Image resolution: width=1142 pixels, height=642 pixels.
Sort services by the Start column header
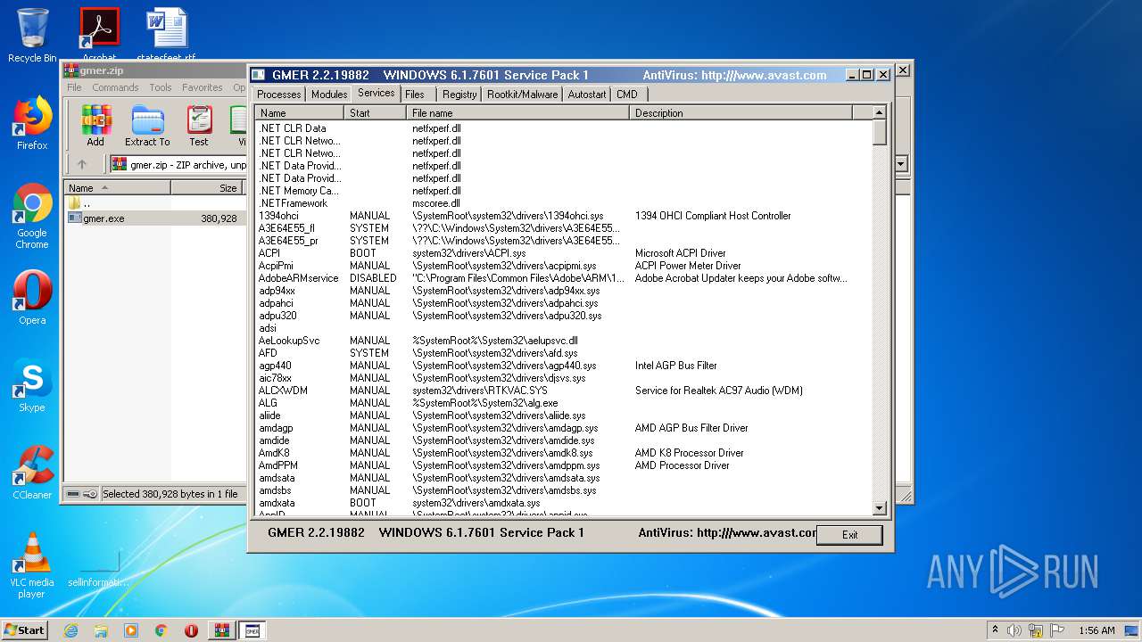[376, 113]
